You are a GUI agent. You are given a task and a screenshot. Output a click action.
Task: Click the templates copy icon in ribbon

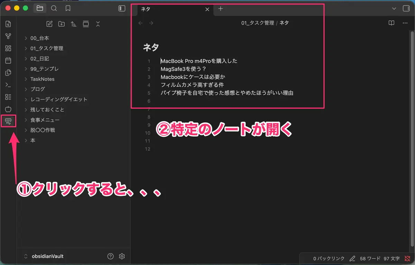click(8, 72)
